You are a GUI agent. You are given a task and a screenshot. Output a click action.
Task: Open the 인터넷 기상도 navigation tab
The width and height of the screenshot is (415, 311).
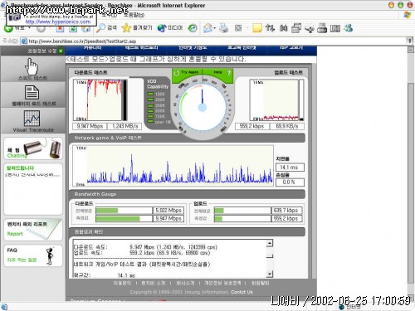pyautogui.click(x=193, y=47)
